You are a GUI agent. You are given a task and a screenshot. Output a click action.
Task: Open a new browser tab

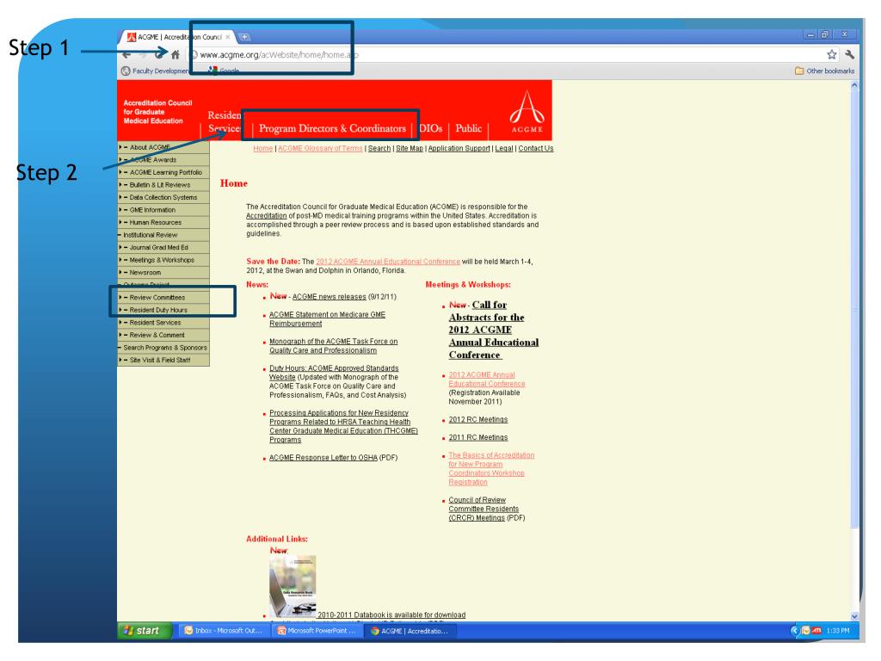(245, 37)
